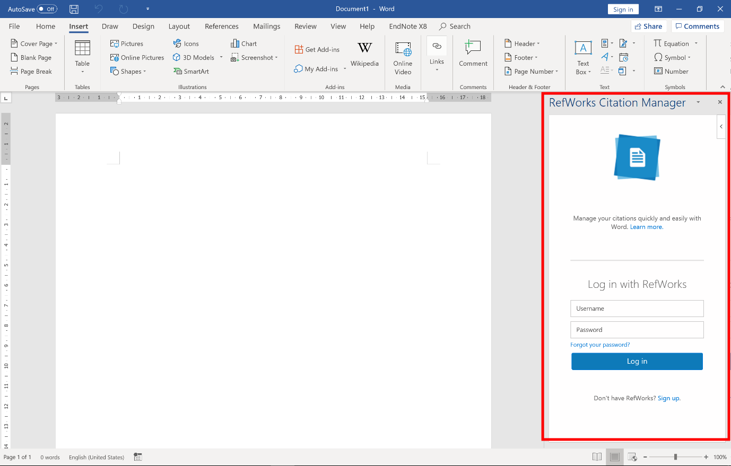Click the Search box in the ribbon
The width and height of the screenshot is (731, 466).
tap(455, 27)
